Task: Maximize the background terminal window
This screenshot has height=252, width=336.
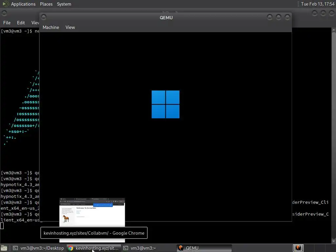Action: coord(323,13)
